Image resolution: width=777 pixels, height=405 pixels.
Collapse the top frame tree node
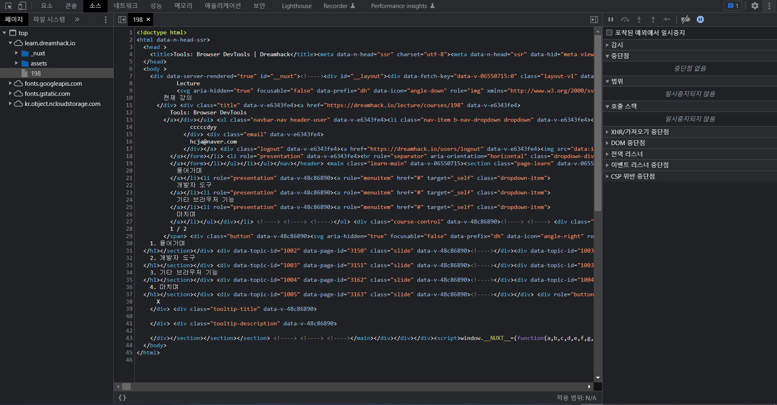pyautogui.click(x=4, y=33)
